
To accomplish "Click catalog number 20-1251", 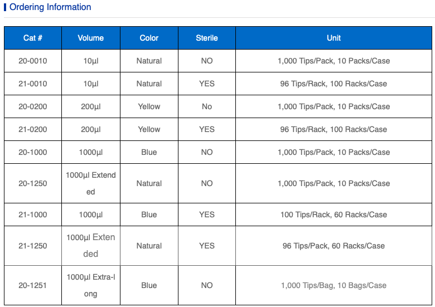I will (33, 285).
